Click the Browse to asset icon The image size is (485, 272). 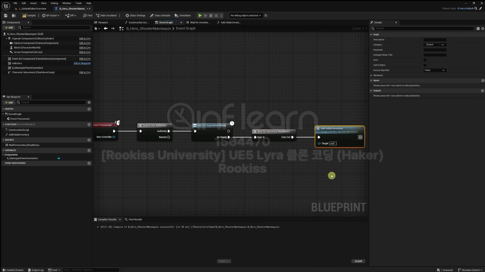[x=14, y=16]
